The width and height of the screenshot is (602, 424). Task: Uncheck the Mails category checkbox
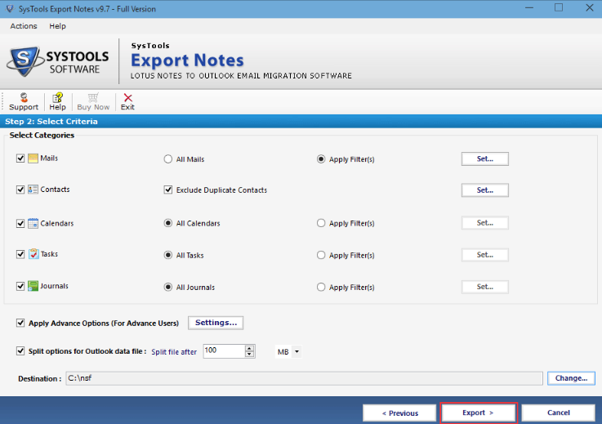tap(20, 158)
